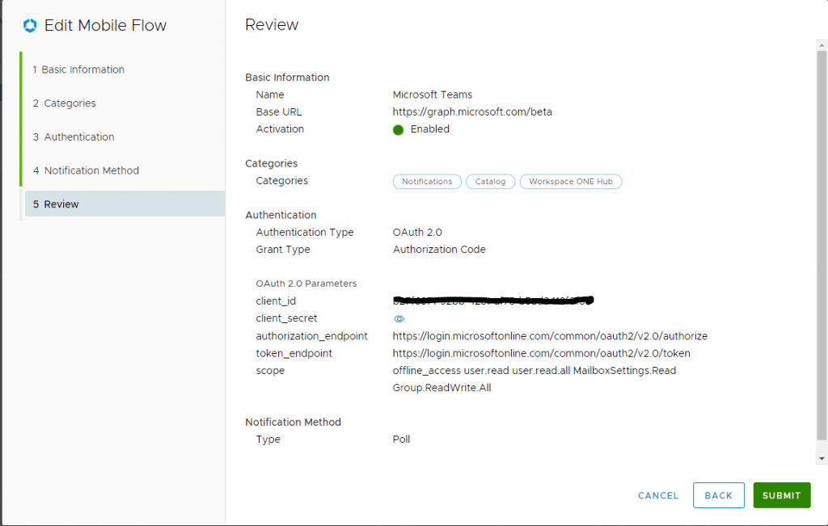The image size is (828, 526).
Task: Click the Authentication section heading in review
Action: [281, 215]
